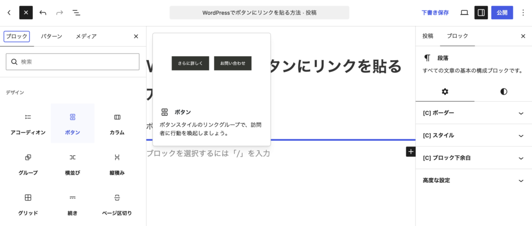Go back using the top-left arrow
532x226 pixels.
pos(9,13)
